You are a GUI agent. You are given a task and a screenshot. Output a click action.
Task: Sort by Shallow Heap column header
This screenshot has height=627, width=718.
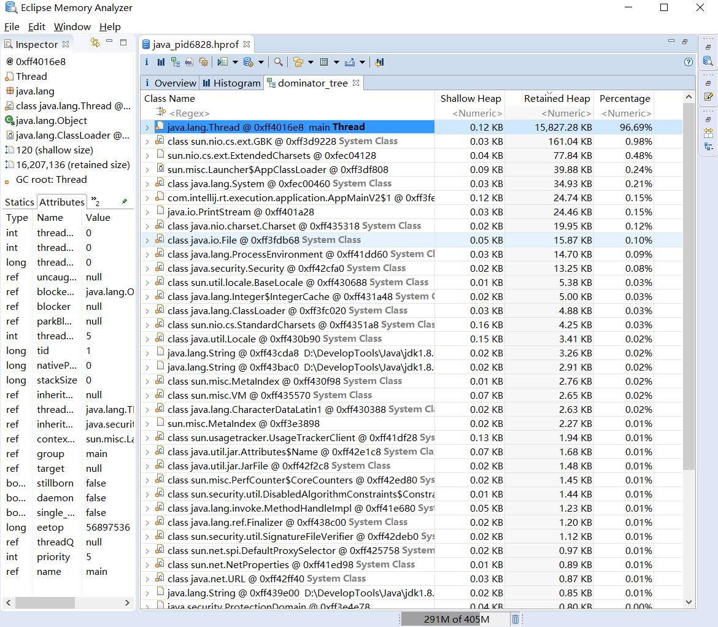click(x=470, y=98)
